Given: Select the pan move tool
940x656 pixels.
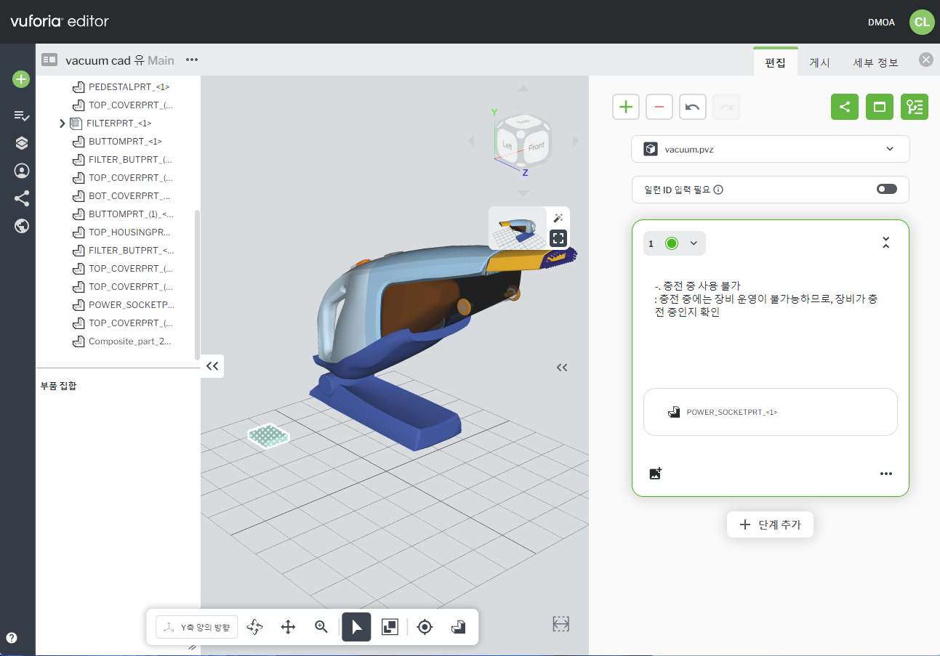Looking at the screenshot, I should click(x=288, y=627).
